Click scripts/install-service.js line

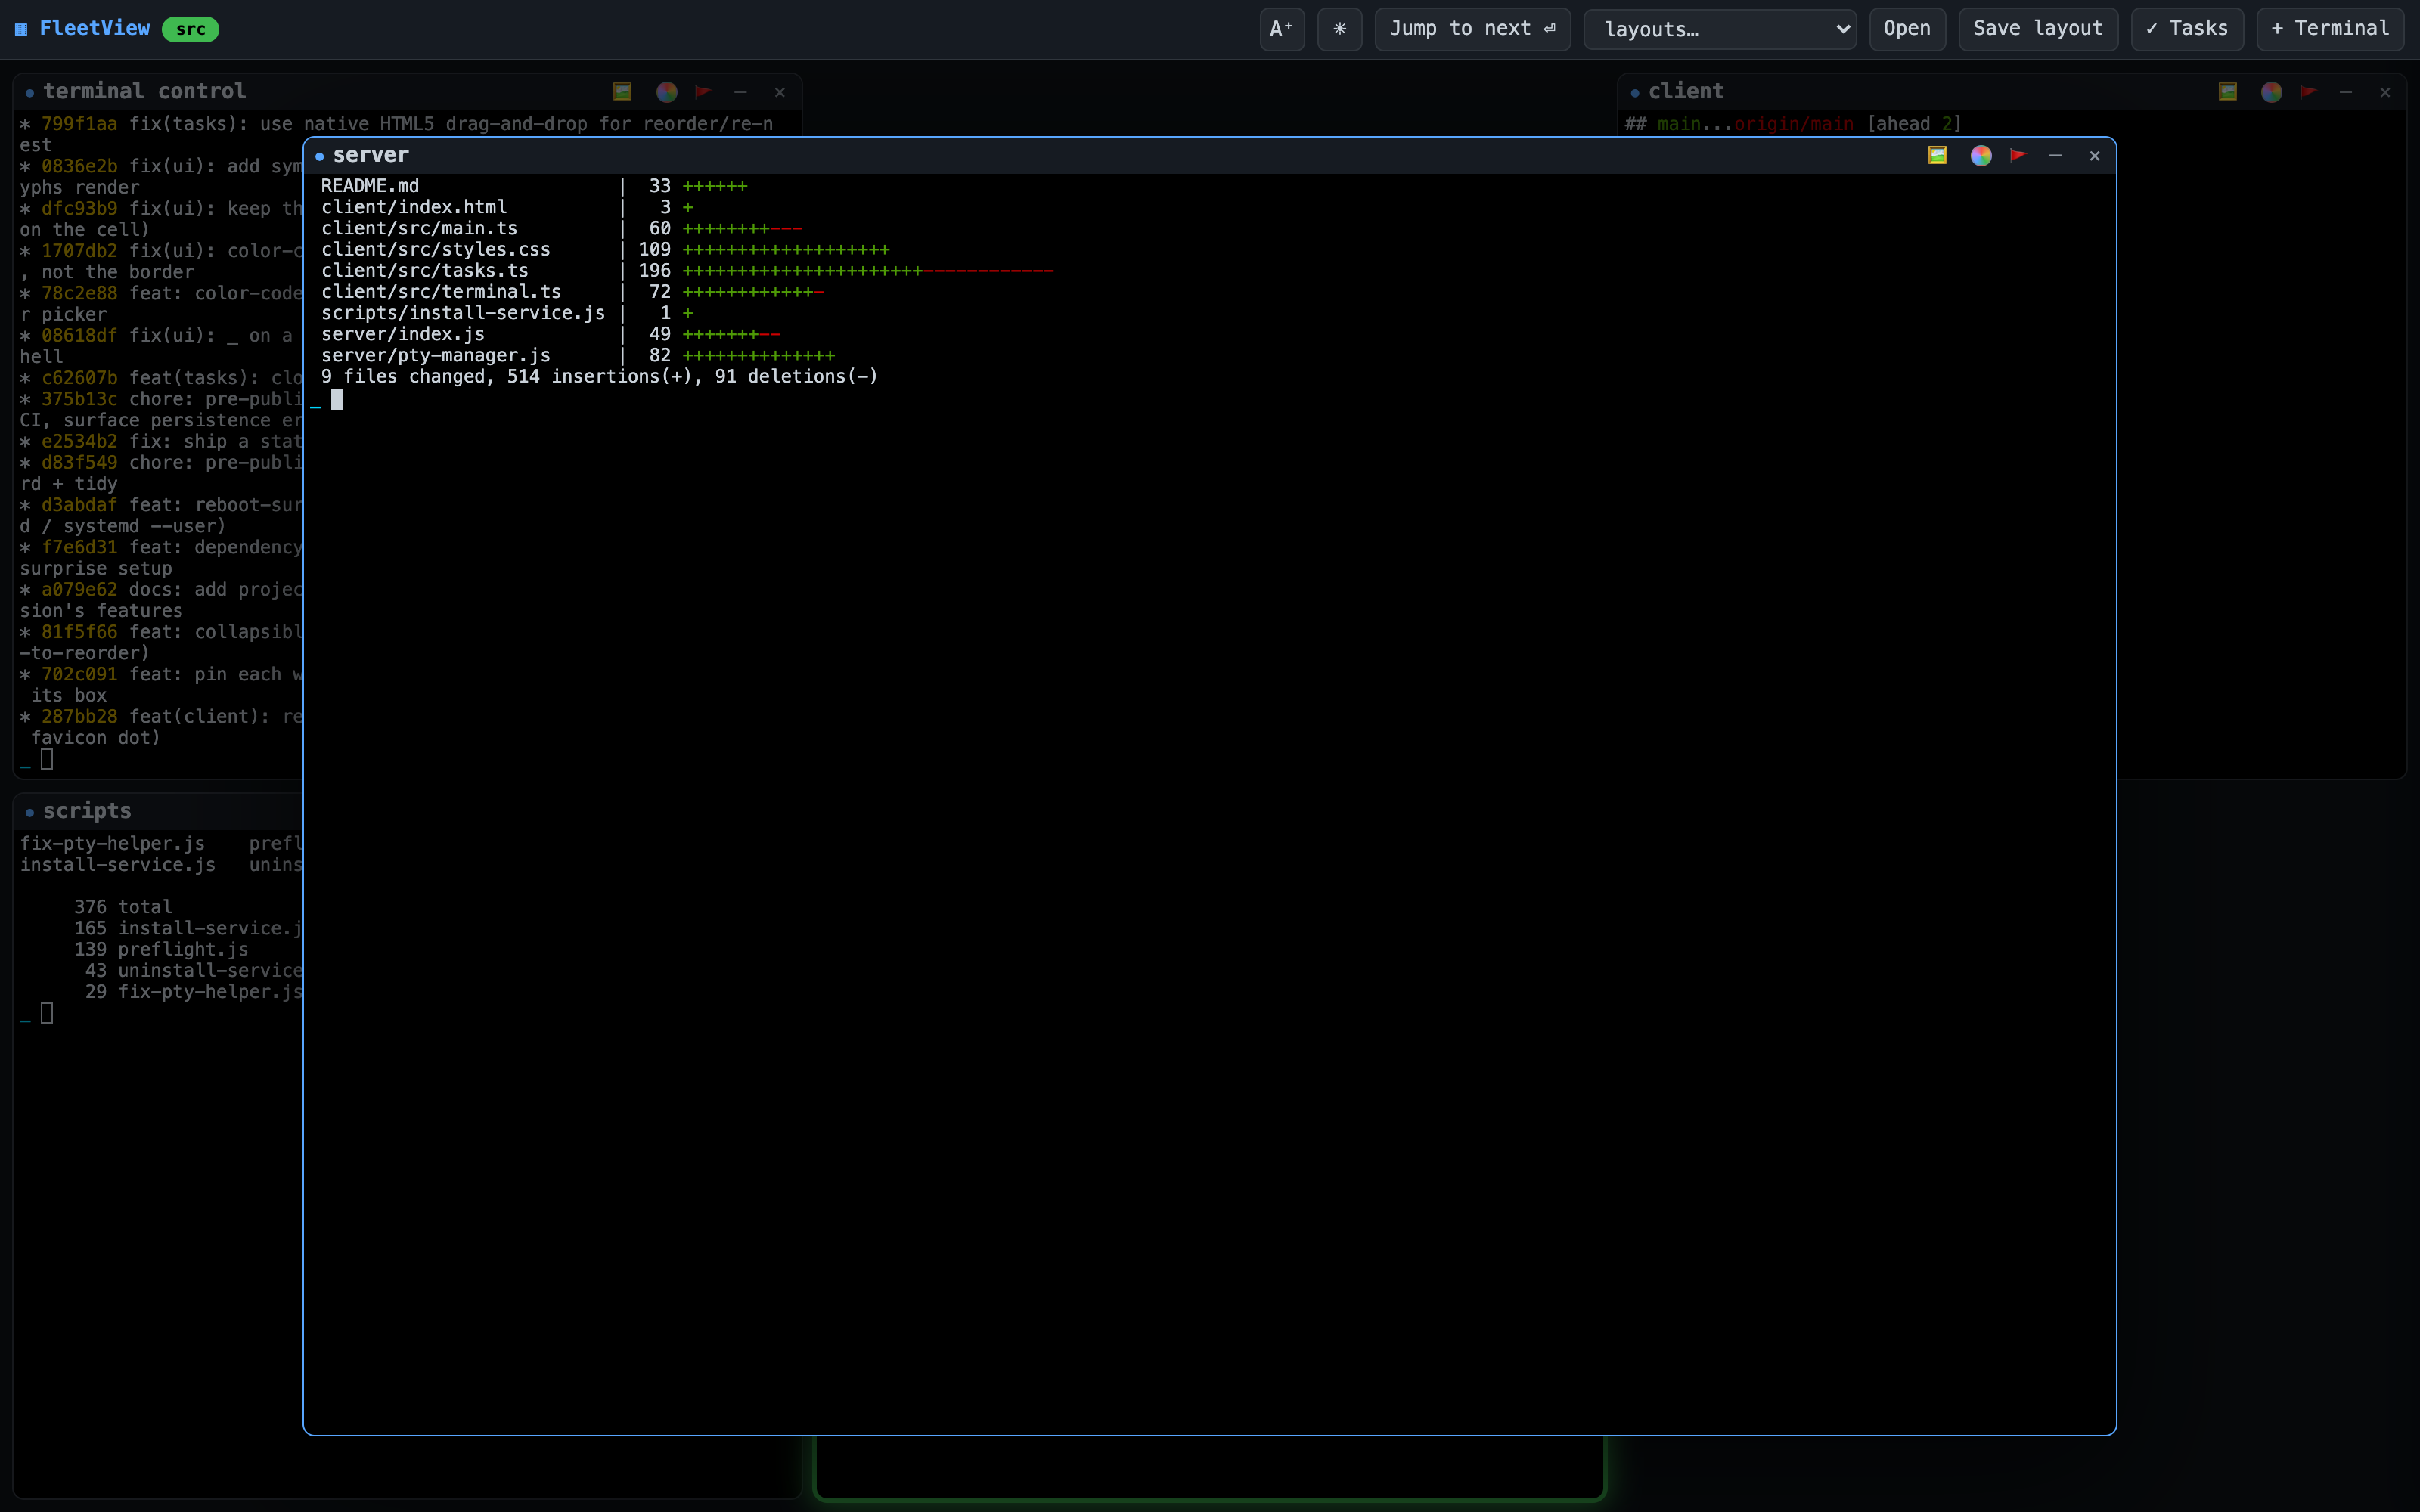[x=507, y=313]
